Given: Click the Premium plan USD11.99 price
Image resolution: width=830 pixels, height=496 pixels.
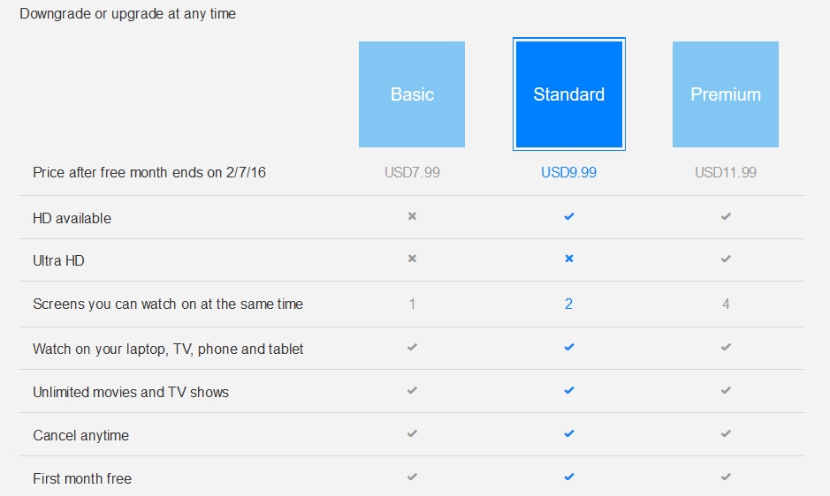Looking at the screenshot, I should click(726, 173).
